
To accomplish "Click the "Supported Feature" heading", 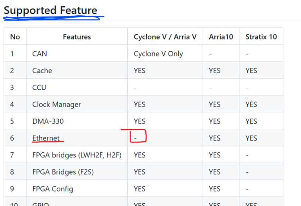I will (x=51, y=10).
